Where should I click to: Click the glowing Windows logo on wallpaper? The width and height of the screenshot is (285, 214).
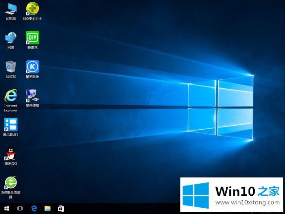[x=220, y=106]
